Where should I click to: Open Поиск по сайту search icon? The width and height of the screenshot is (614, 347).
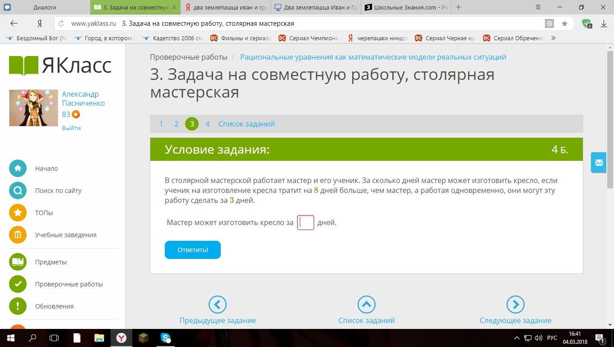tap(18, 191)
